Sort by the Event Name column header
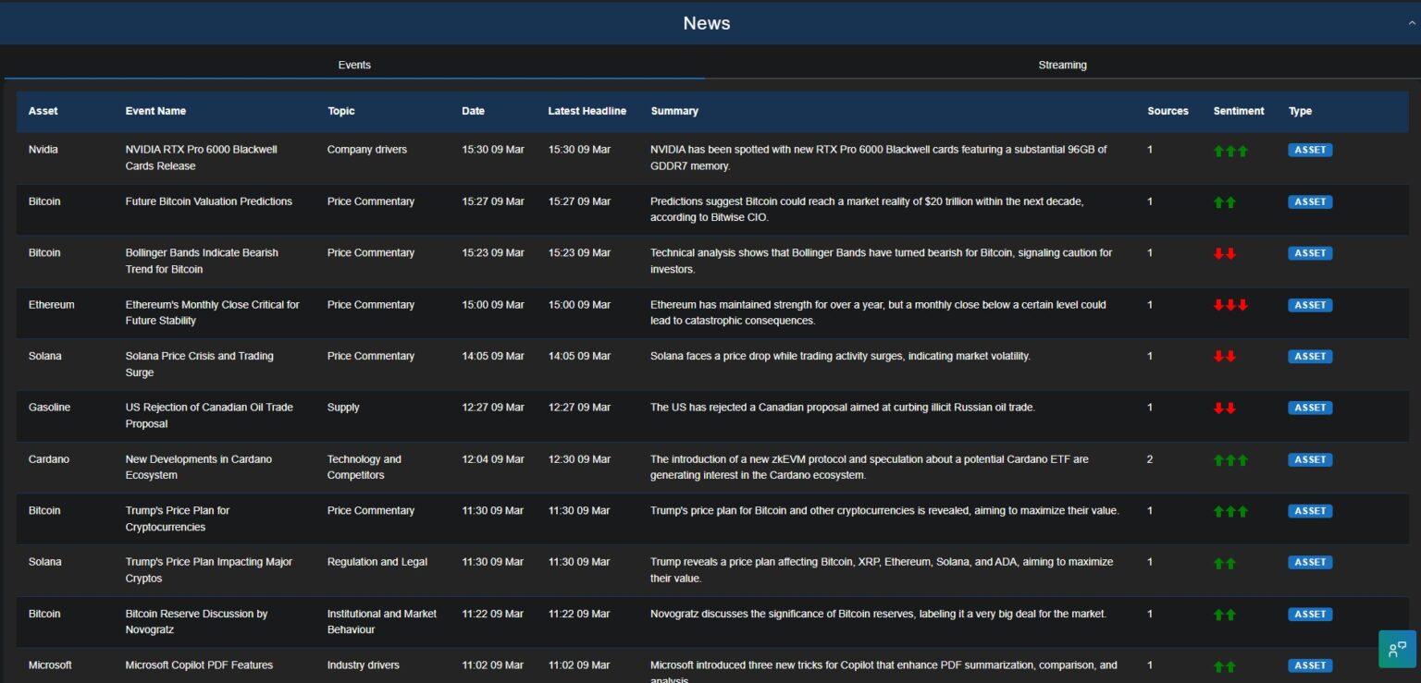 (155, 111)
